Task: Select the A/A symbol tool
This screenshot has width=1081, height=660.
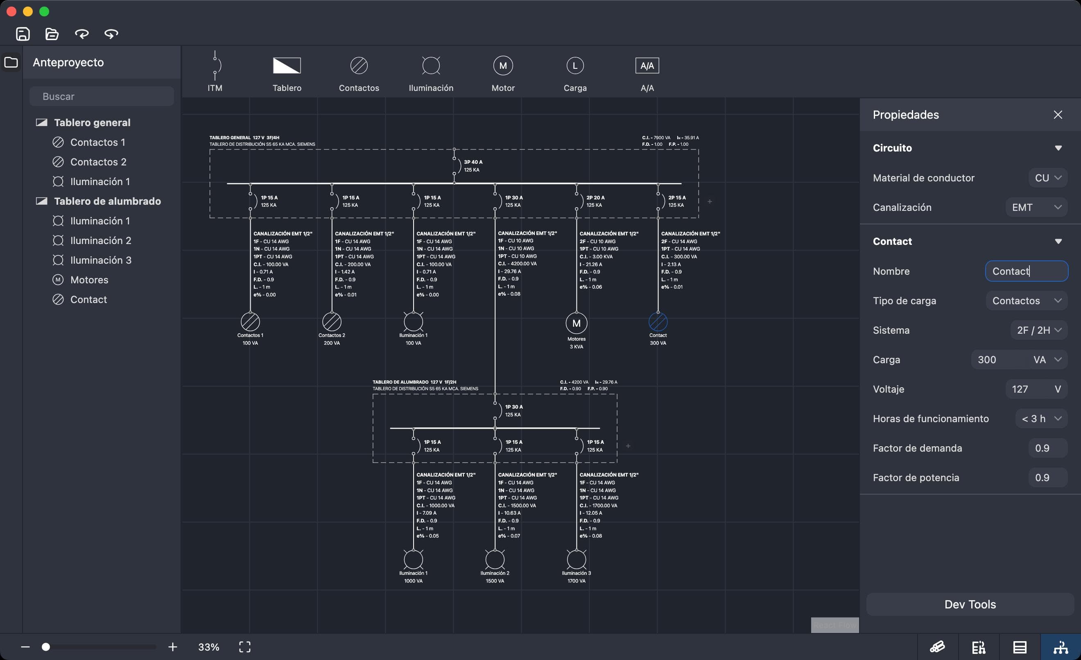Action: [647, 66]
